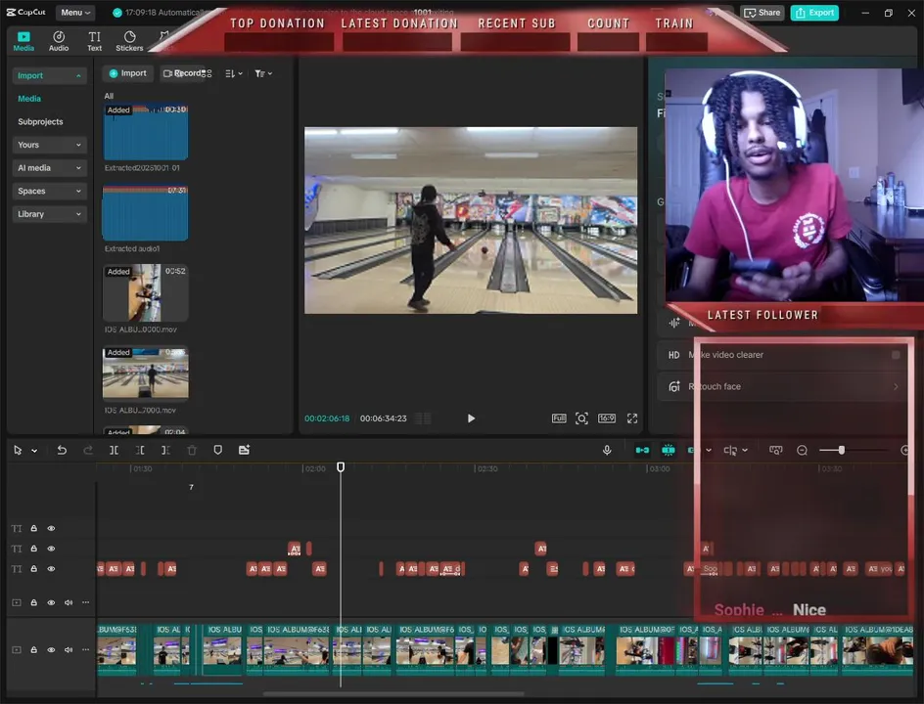Open more options on main video track
The width and height of the screenshot is (924, 704).
tap(86, 650)
